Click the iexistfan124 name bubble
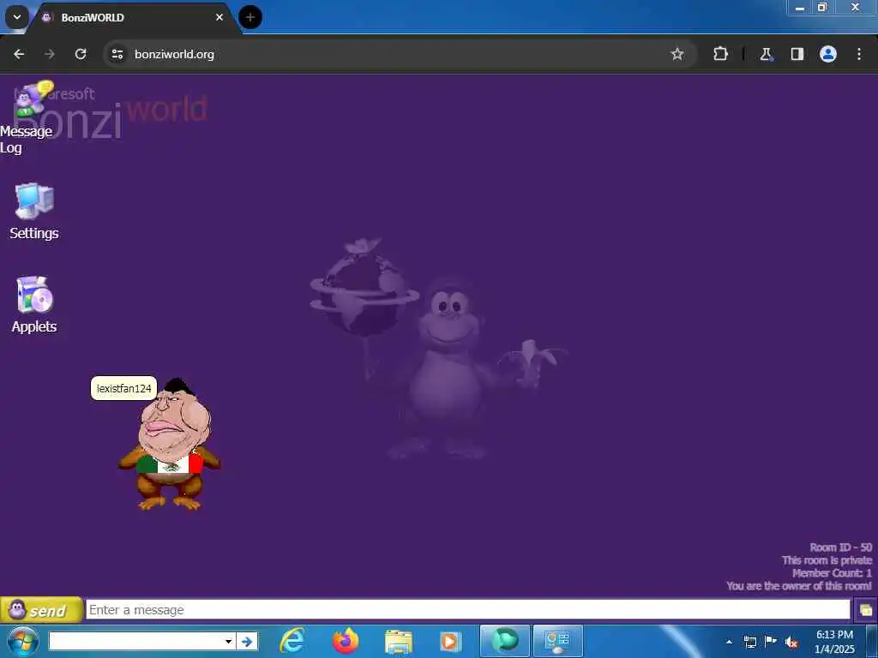878x658 pixels. (123, 388)
